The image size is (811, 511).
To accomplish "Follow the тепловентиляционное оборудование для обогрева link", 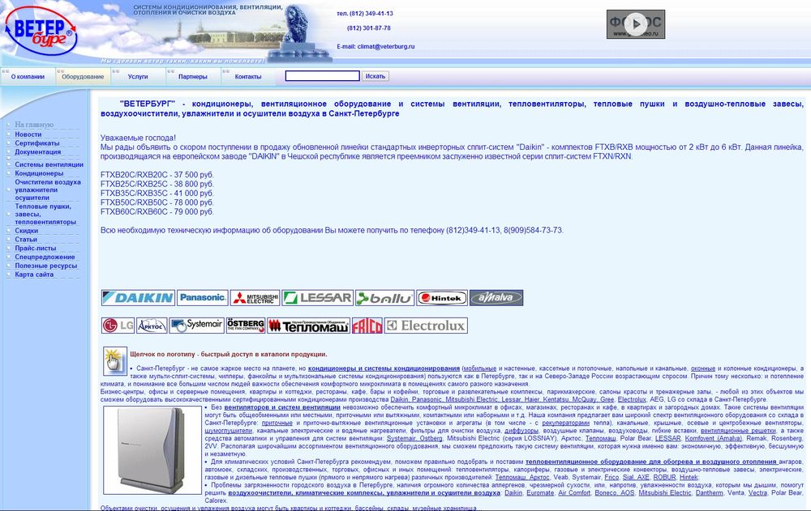I will tap(652, 462).
